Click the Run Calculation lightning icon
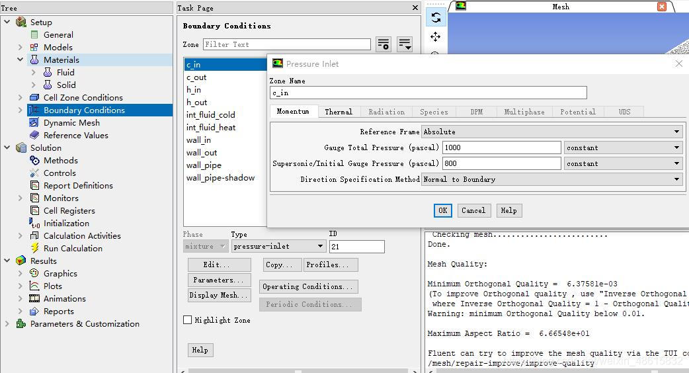689x373 pixels. click(x=35, y=249)
